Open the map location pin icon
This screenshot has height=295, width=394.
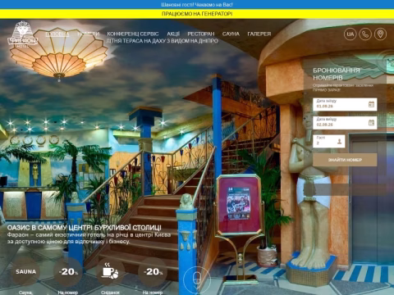(380, 34)
